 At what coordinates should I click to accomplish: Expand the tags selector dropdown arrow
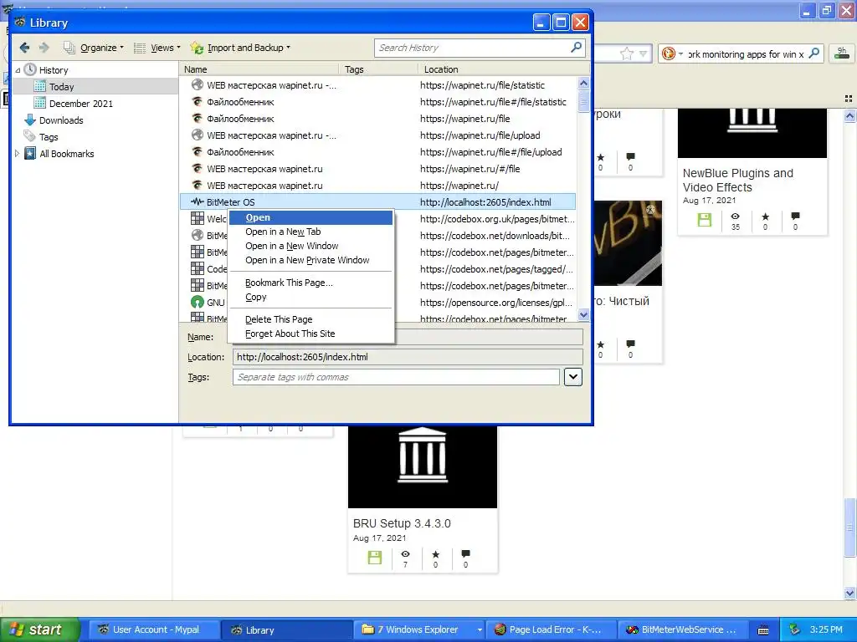[572, 377]
